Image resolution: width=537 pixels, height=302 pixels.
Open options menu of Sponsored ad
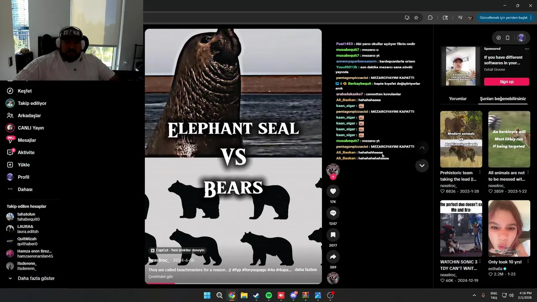(x=527, y=49)
